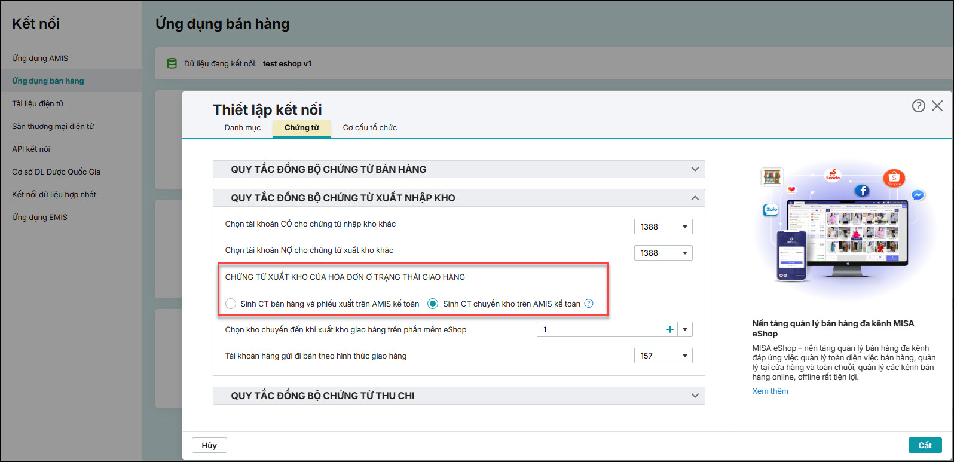The image size is (954, 462).
Task: Select Sinh CT chuyển kho trên AMIS kế toán radio
Action: (433, 304)
